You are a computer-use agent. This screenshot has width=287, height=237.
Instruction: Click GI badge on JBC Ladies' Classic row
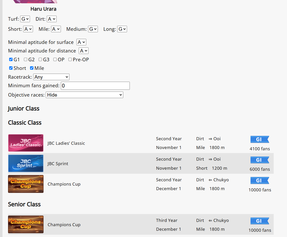(260, 139)
